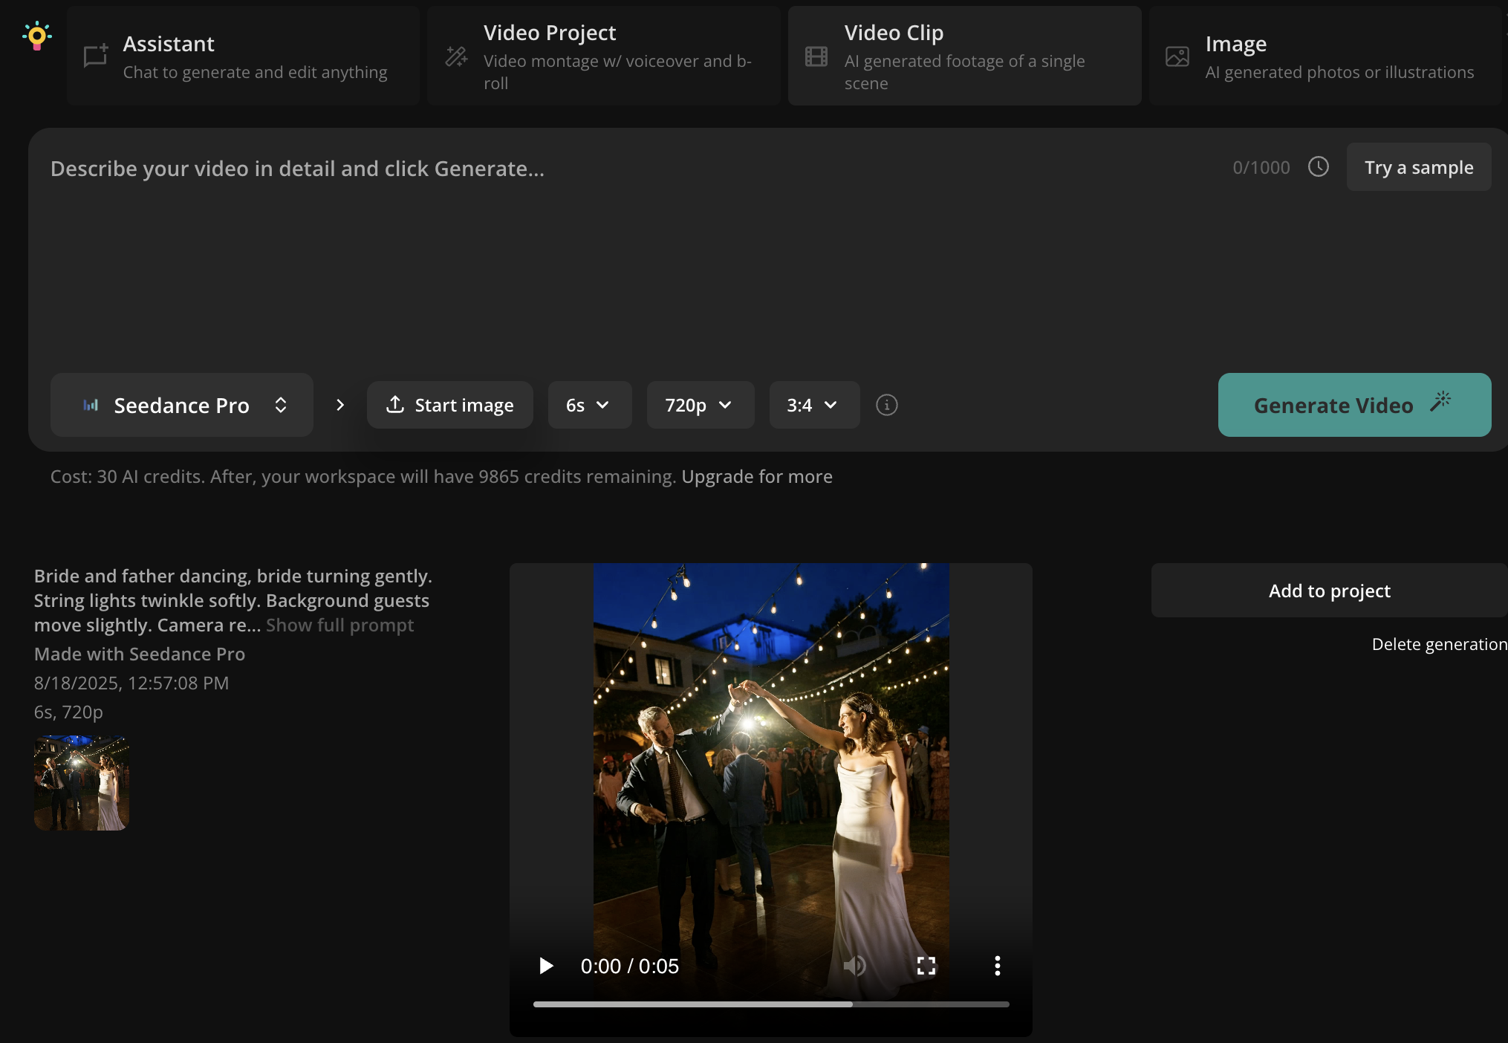Click the Generate Video button
This screenshot has width=1508, height=1043.
[x=1353, y=405]
